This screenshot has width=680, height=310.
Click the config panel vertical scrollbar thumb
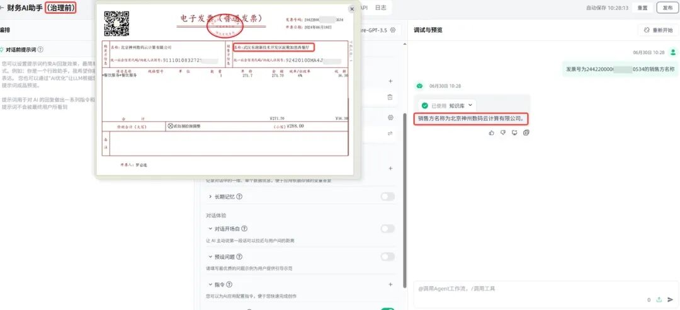(x=405, y=202)
